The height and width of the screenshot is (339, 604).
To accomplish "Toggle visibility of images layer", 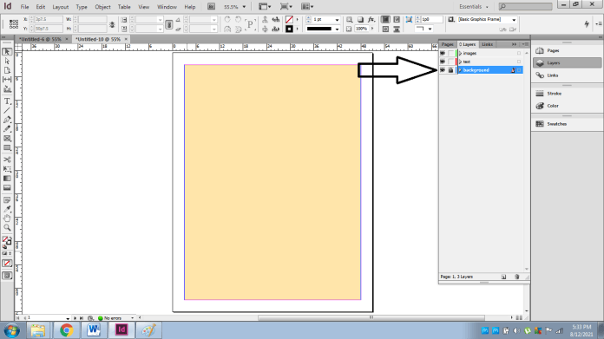I will 443,53.
